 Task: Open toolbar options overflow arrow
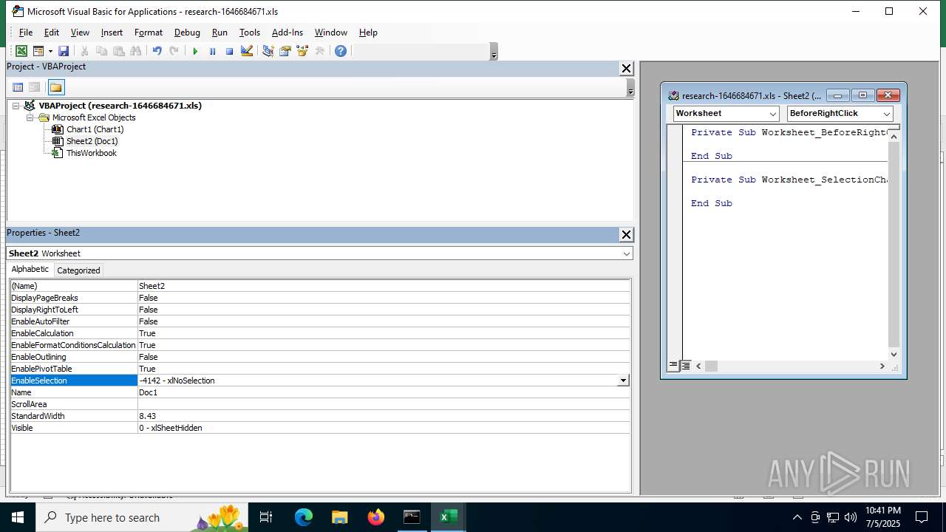point(494,52)
